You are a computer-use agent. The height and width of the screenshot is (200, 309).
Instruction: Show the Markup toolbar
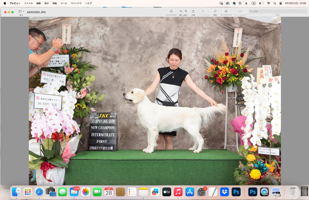(226, 11)
